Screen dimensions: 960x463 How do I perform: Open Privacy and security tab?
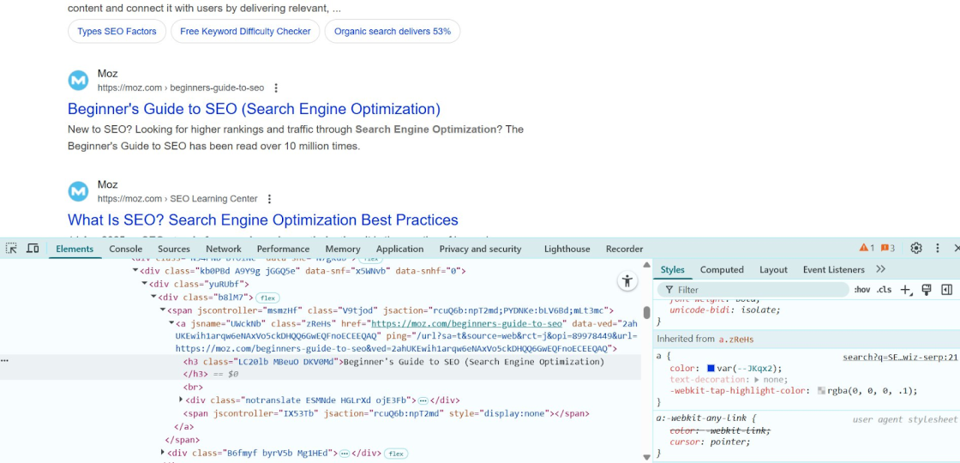pos(480,249)
